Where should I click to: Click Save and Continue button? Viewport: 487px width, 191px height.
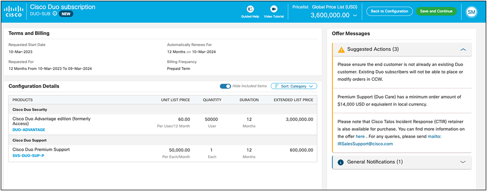[436, 11]
